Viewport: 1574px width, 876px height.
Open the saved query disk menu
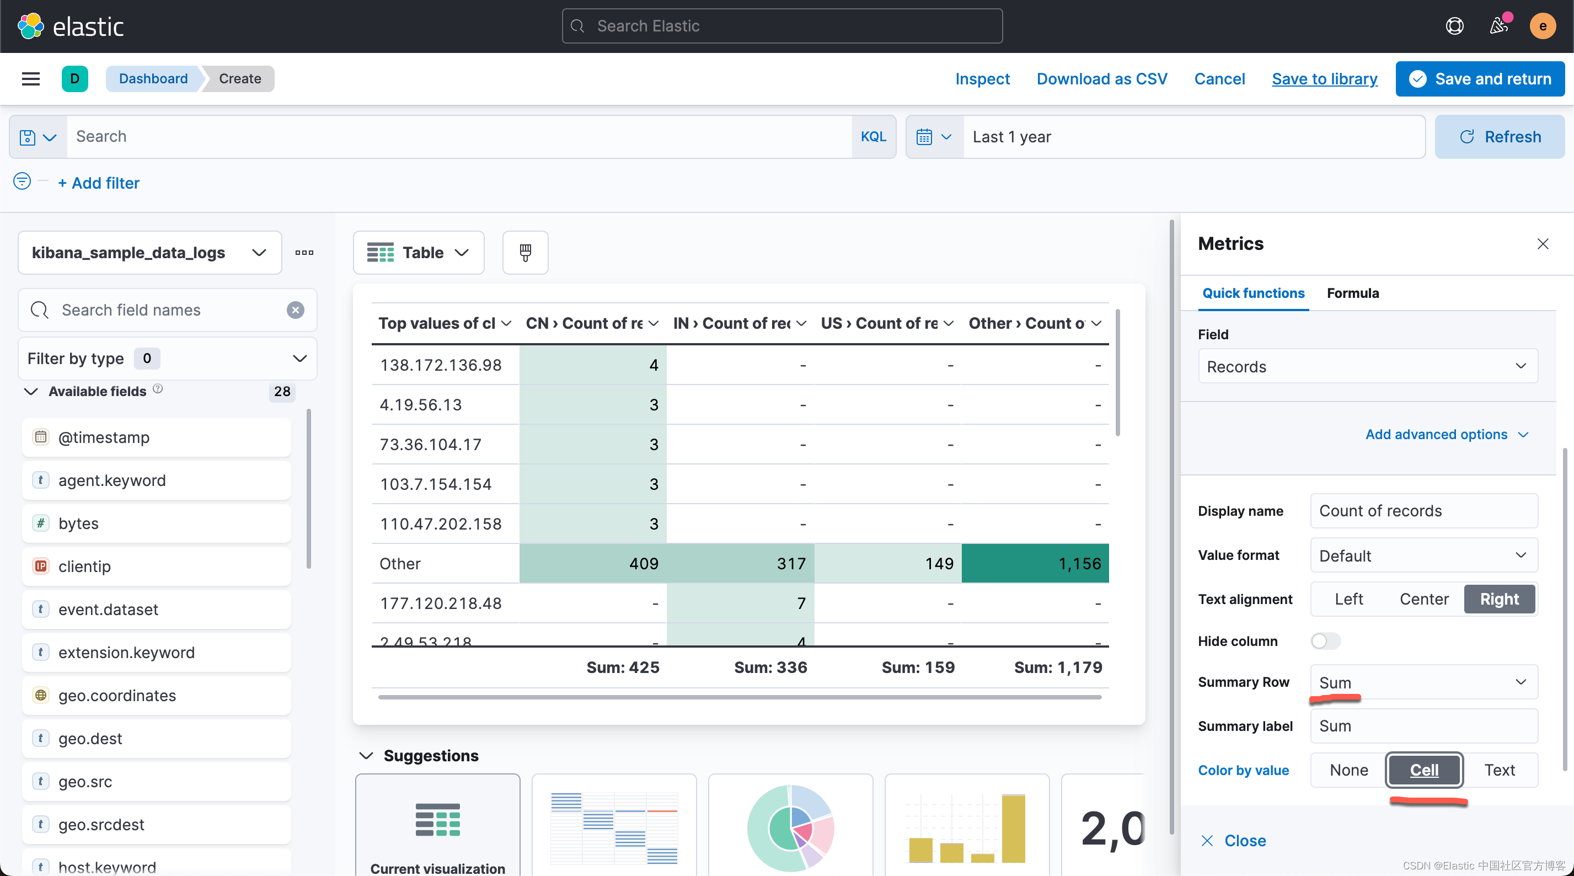38,137
